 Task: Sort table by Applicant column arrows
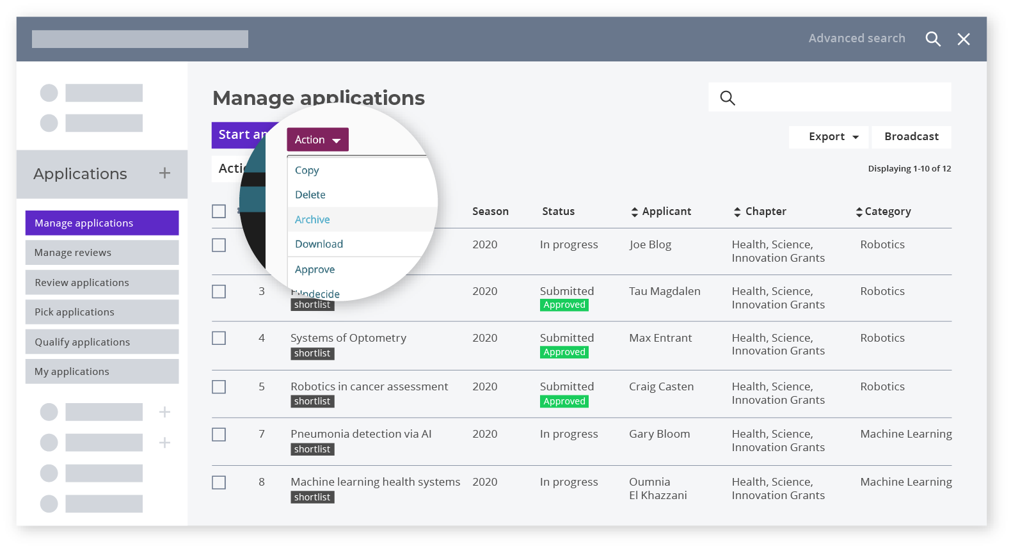click(x=635, y=212)
